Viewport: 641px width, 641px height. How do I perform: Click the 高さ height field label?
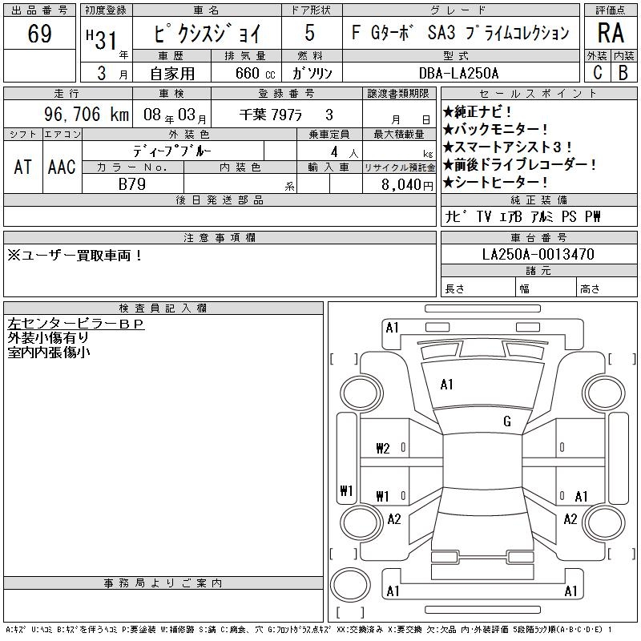[x=590, y=289]
